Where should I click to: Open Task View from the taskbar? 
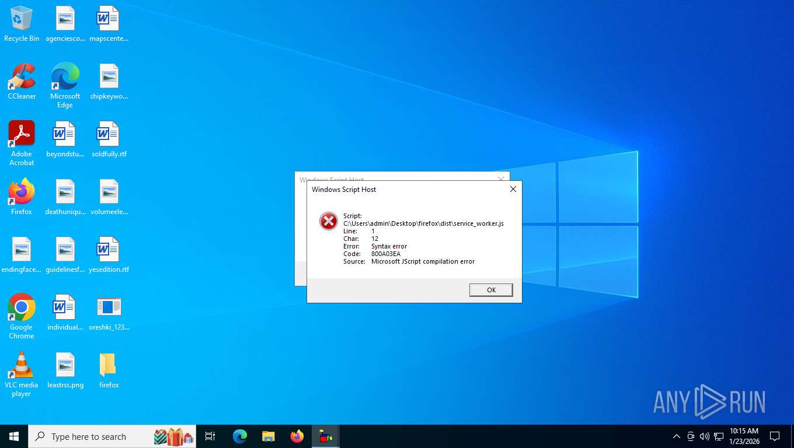(x=210, y=436)
